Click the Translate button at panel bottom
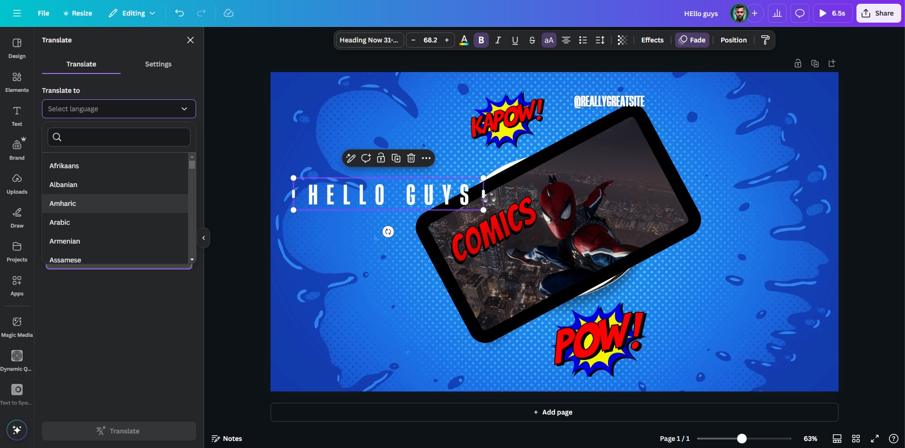This screenshot has height=448, width=905. pyautogui.click(x=119, y=431)
